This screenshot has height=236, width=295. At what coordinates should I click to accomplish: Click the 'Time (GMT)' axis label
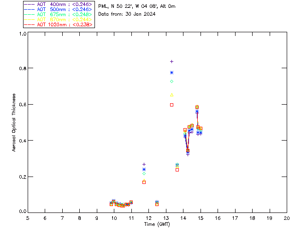[x=157, y=224]
